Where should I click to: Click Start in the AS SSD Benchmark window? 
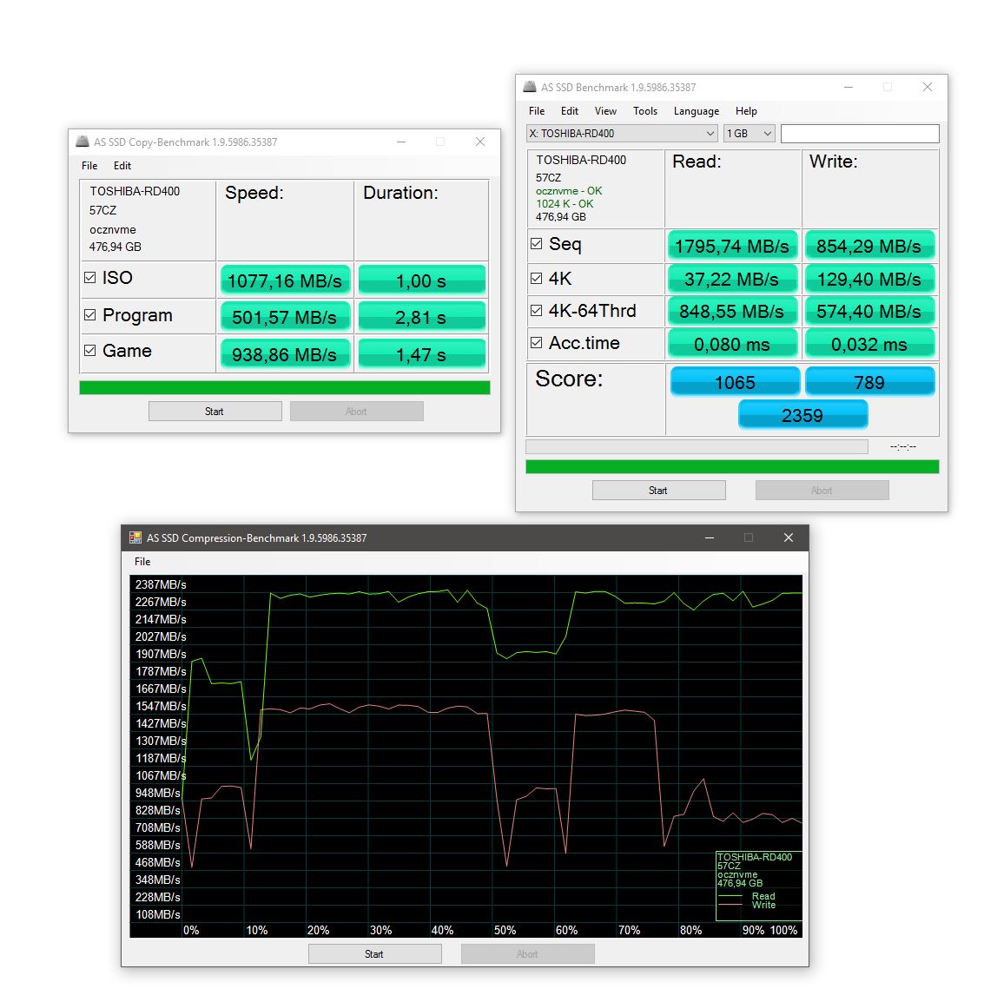tap(658, 490)
